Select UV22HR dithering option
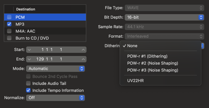Screen dimensions: 209x108 (136, 80)
